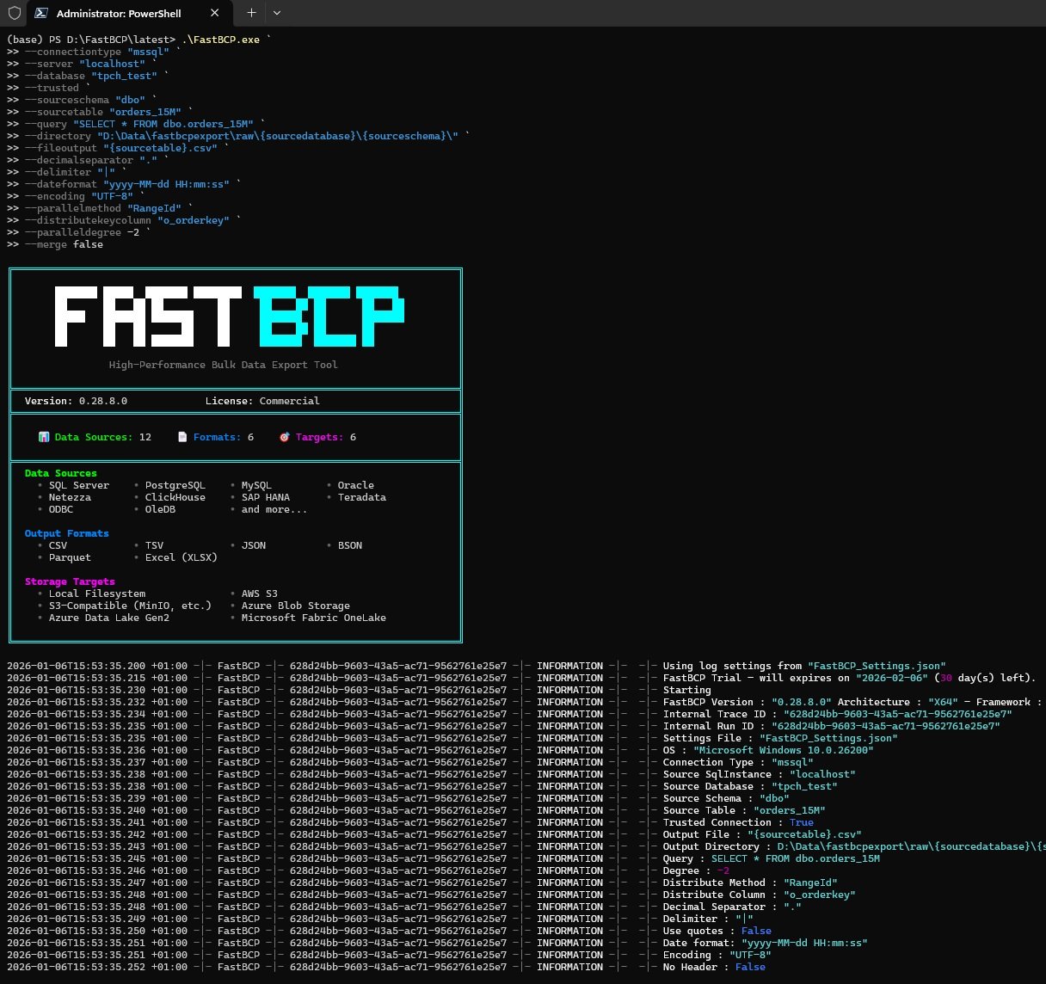Click the "--trusted" parameter line
The width and height of the screenshot is (1046, 984).
(x=52, y=88)
